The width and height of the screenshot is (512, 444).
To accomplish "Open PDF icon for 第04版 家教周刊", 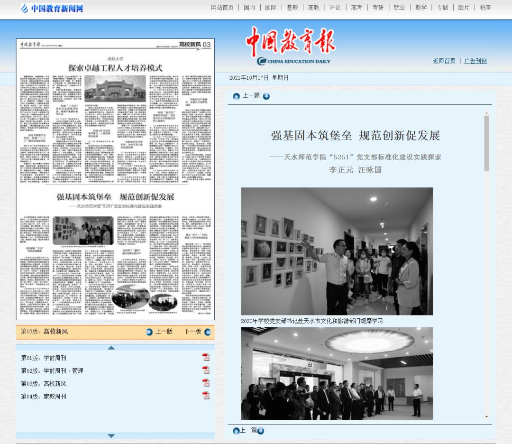I will coord(206,396).
